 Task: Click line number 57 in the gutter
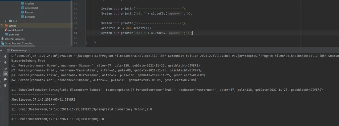[x=75, y=13]
